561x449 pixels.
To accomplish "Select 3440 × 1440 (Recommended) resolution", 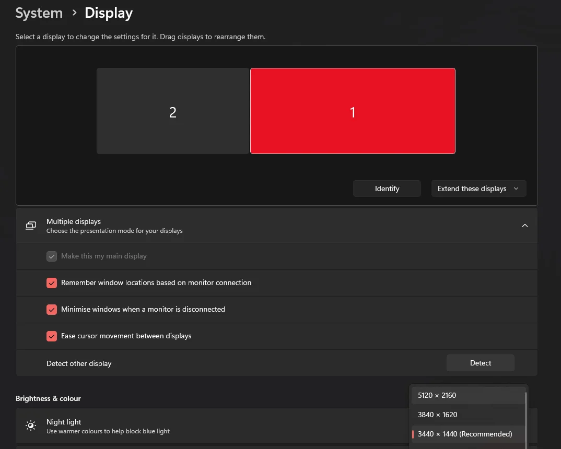I will coord(469,434).
